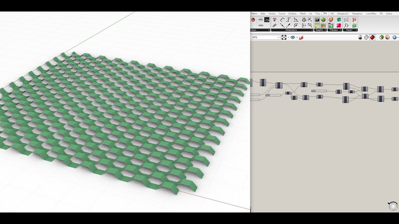Activate the red Sketch pen tool
The width and height of the screenshot is (399, 224).
[301, 38]
